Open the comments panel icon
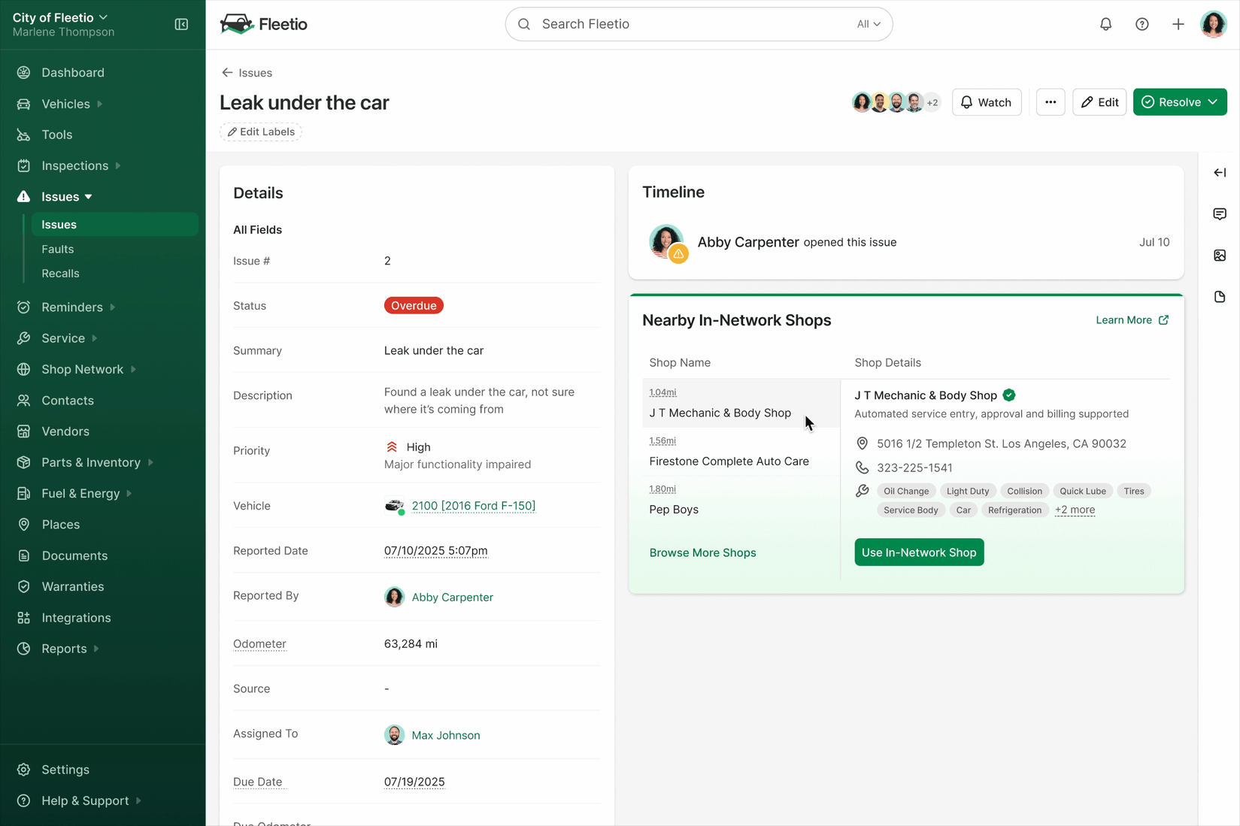This screenshot has height=826, width=1240. [1220, 214]
